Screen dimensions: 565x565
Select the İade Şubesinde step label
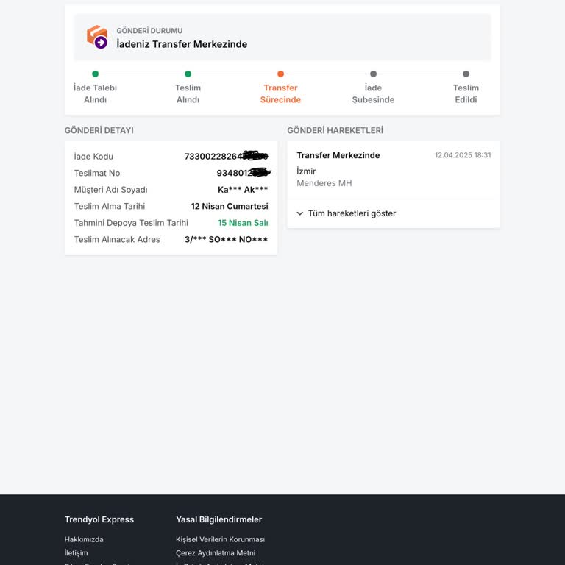373,93
